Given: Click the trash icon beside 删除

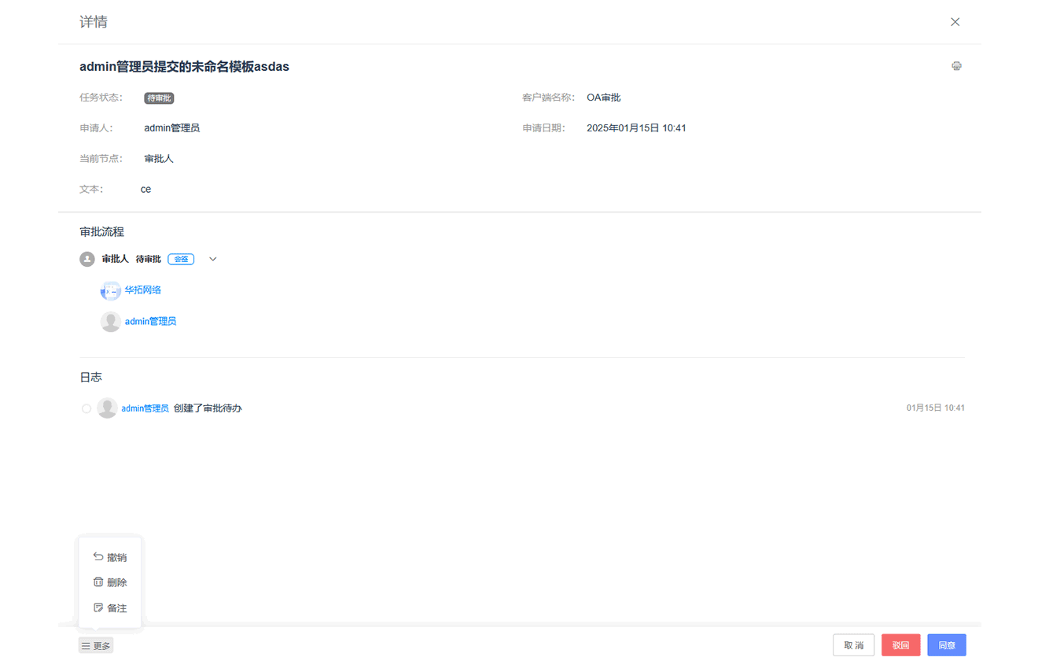Looking at the screenshot, I should click(98, 582).
